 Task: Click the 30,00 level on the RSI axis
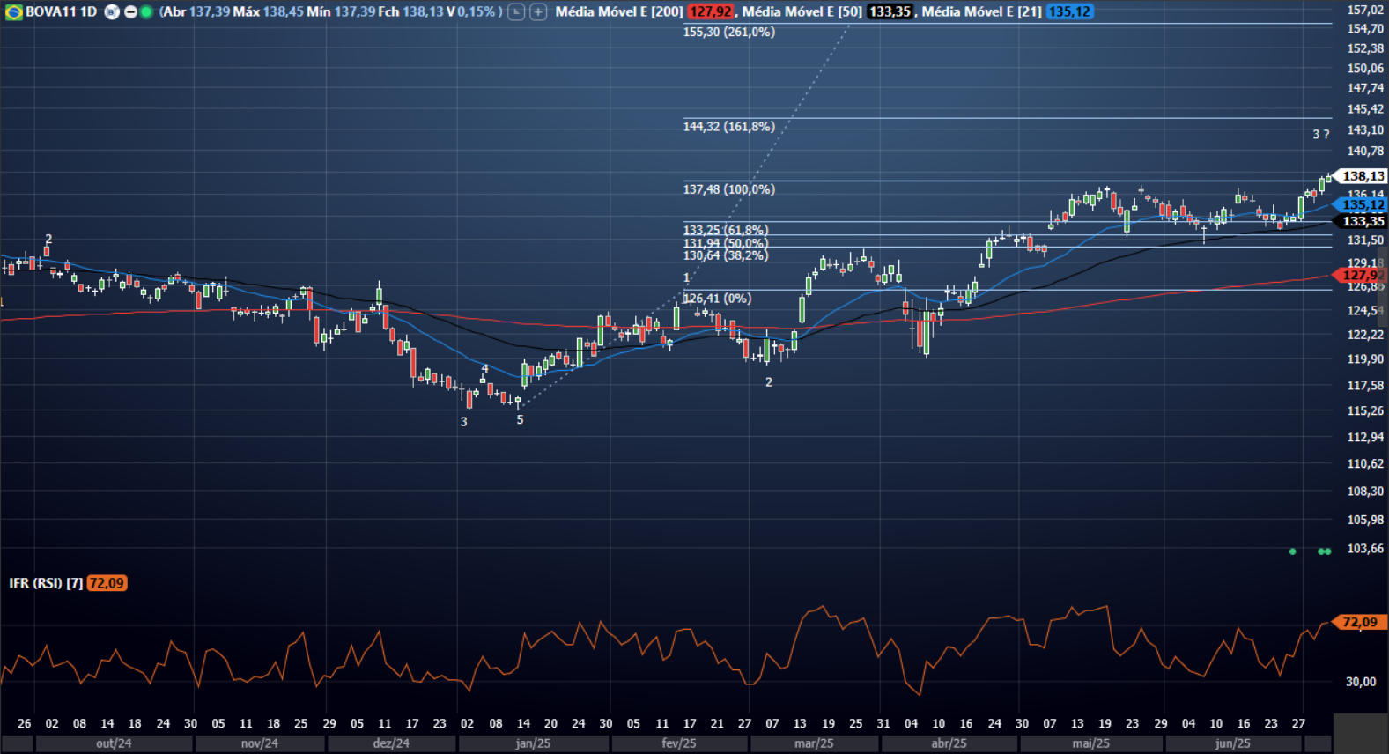click(1361, 682)
